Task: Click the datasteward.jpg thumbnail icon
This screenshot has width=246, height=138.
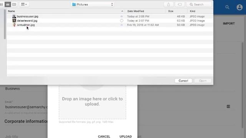Action: point(14,21)
